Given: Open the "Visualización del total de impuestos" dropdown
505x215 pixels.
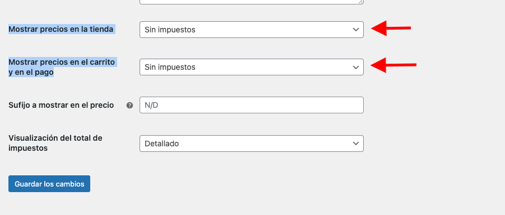Looking at the screenshot, I should 252,144.
